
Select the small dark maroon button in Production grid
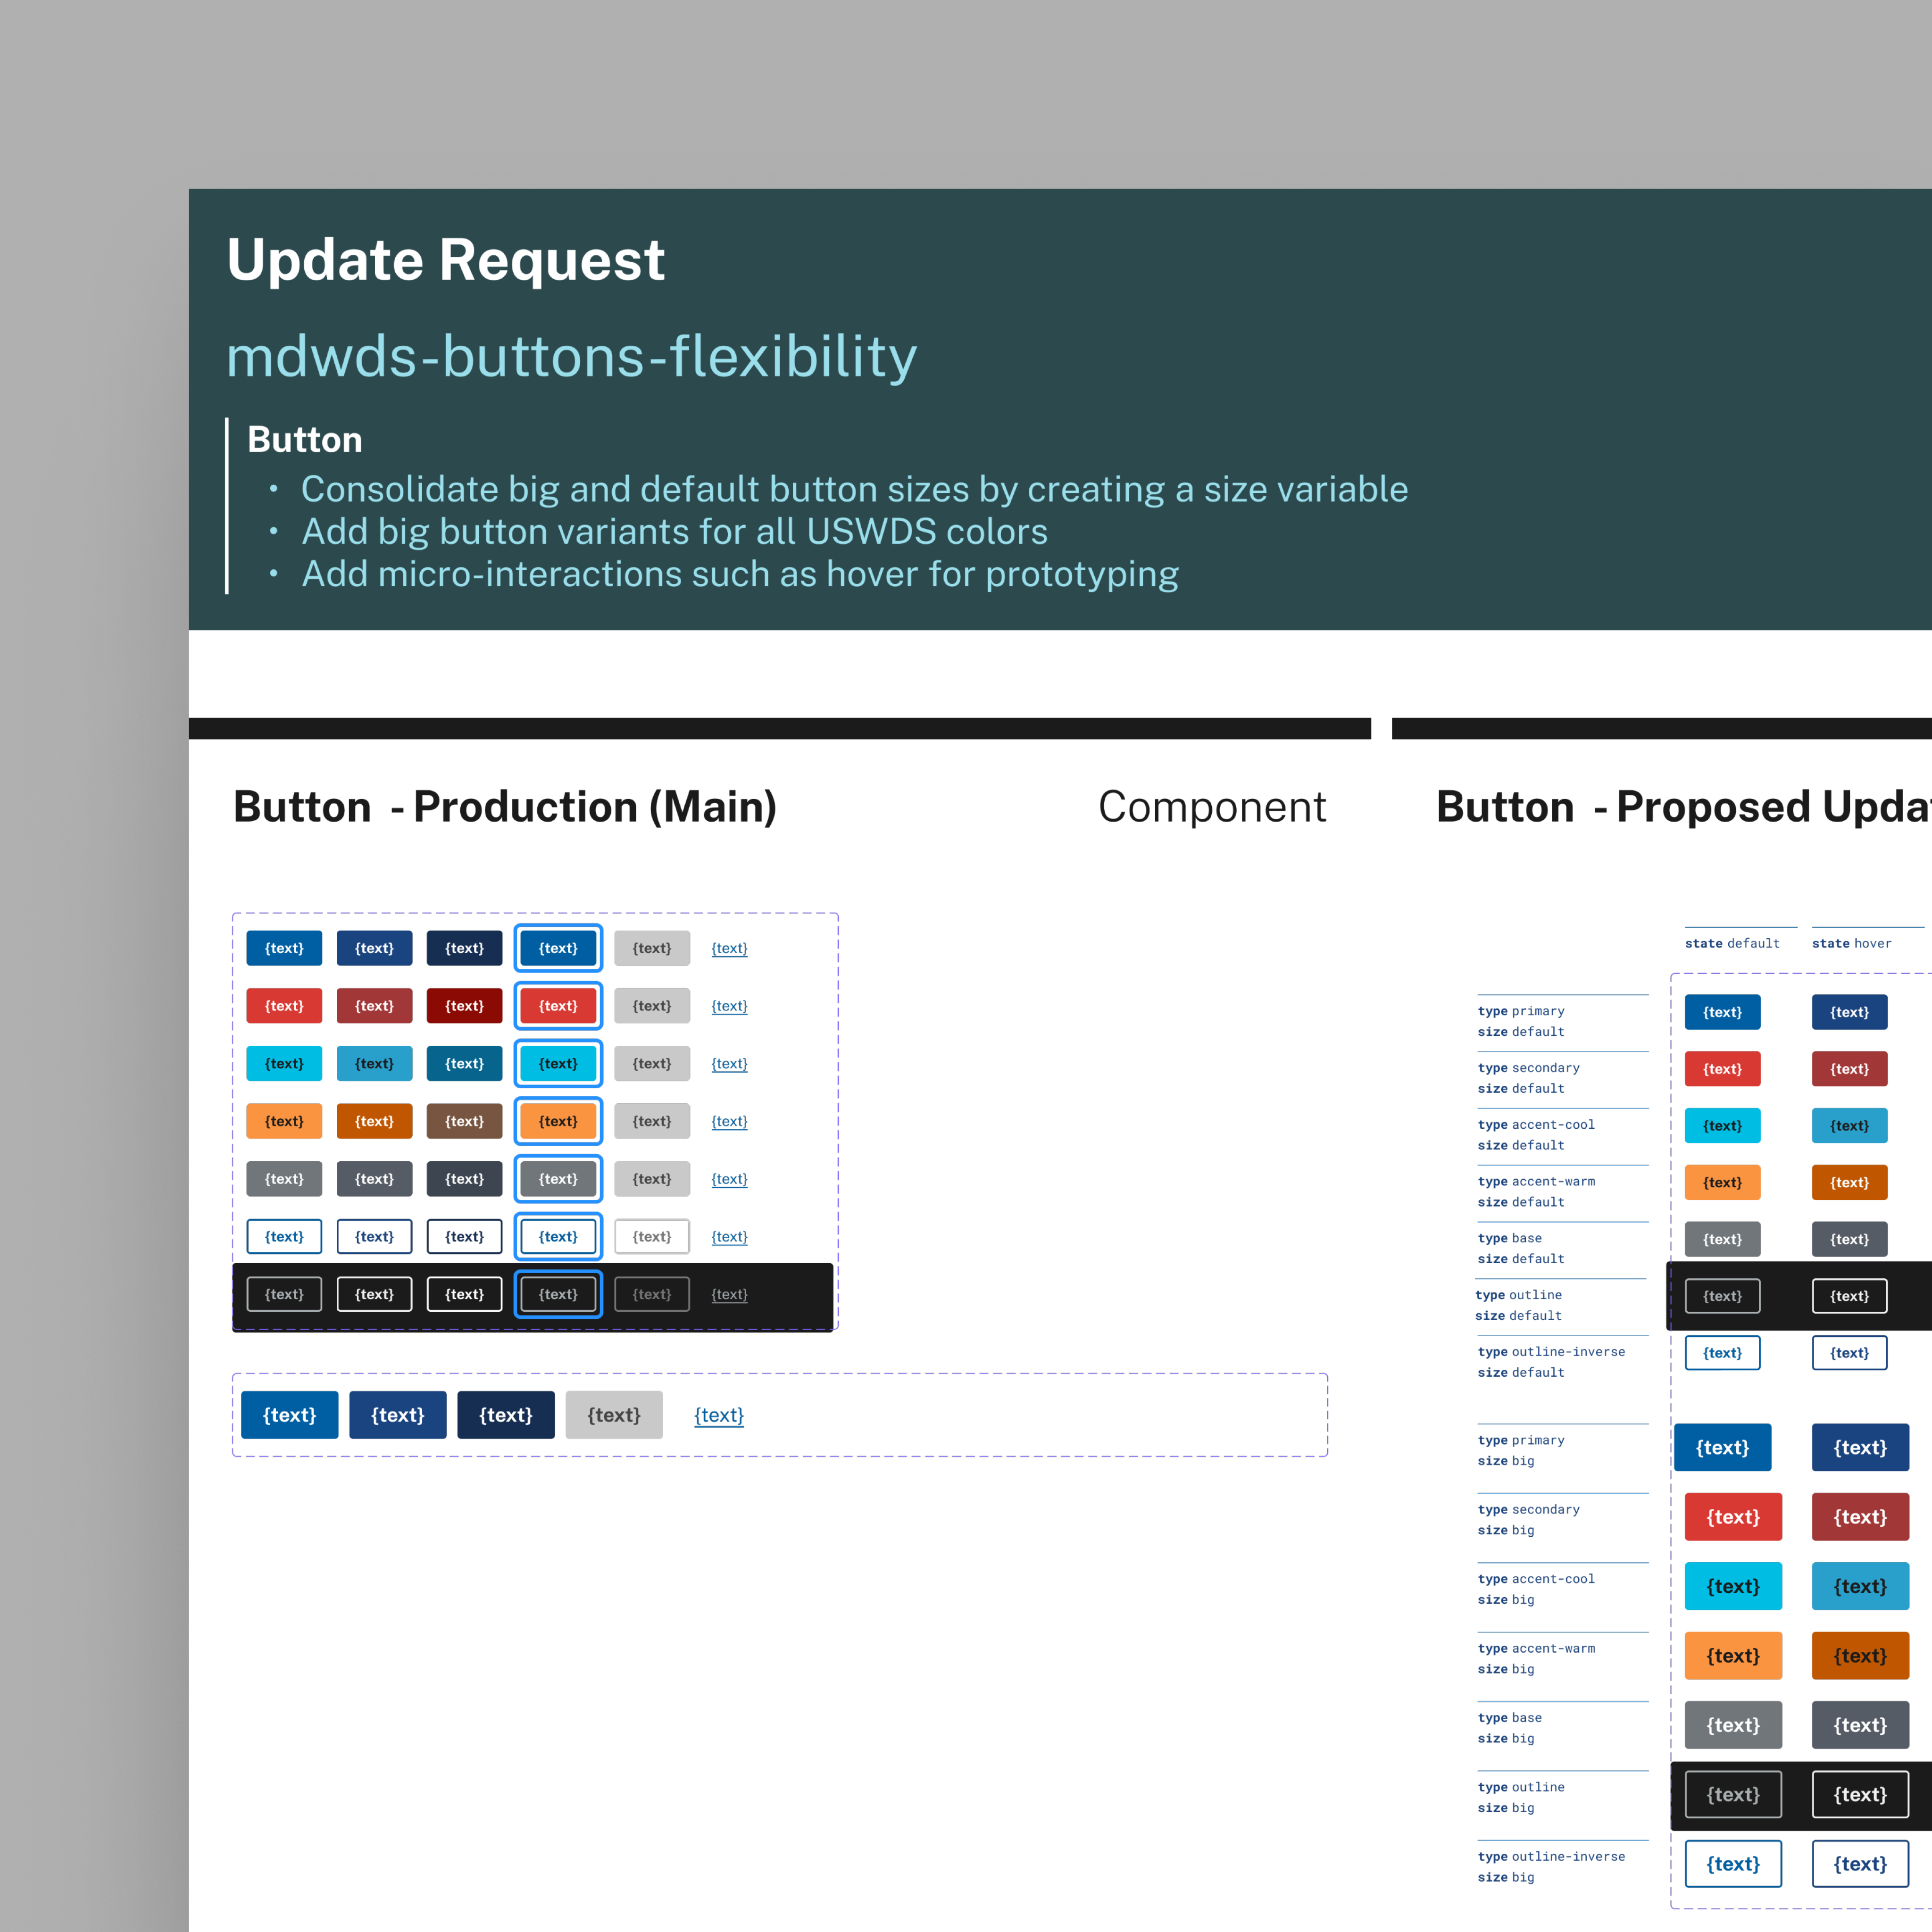pos(464,1006)
